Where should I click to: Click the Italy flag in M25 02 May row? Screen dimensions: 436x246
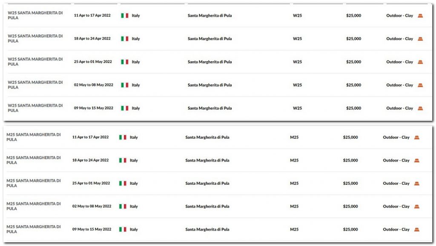123,206
